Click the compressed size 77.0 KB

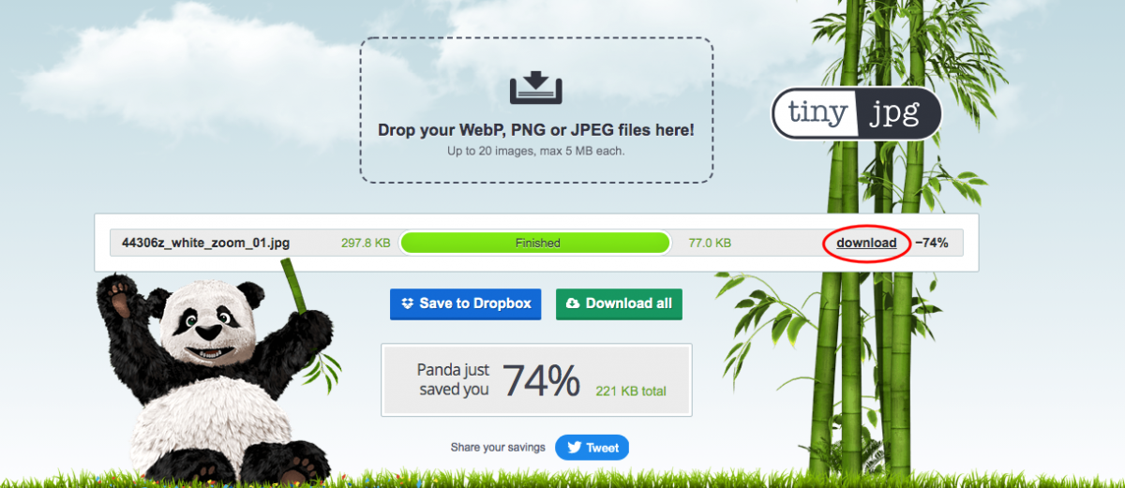click(x=710, y=243)
